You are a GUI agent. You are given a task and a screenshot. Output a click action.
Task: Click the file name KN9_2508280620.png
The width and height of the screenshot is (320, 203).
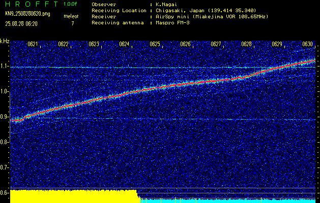tap(27, 14)
